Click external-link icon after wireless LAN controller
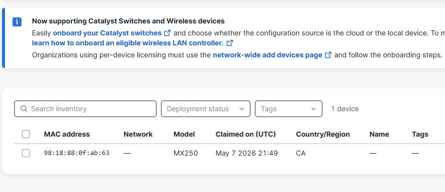This screenshot has height=192, width=445. [x=230, y=43]
